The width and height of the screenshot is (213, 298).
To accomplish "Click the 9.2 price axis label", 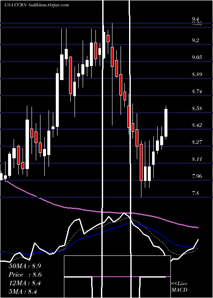I will pyautogui.click(x=196, y=40).
